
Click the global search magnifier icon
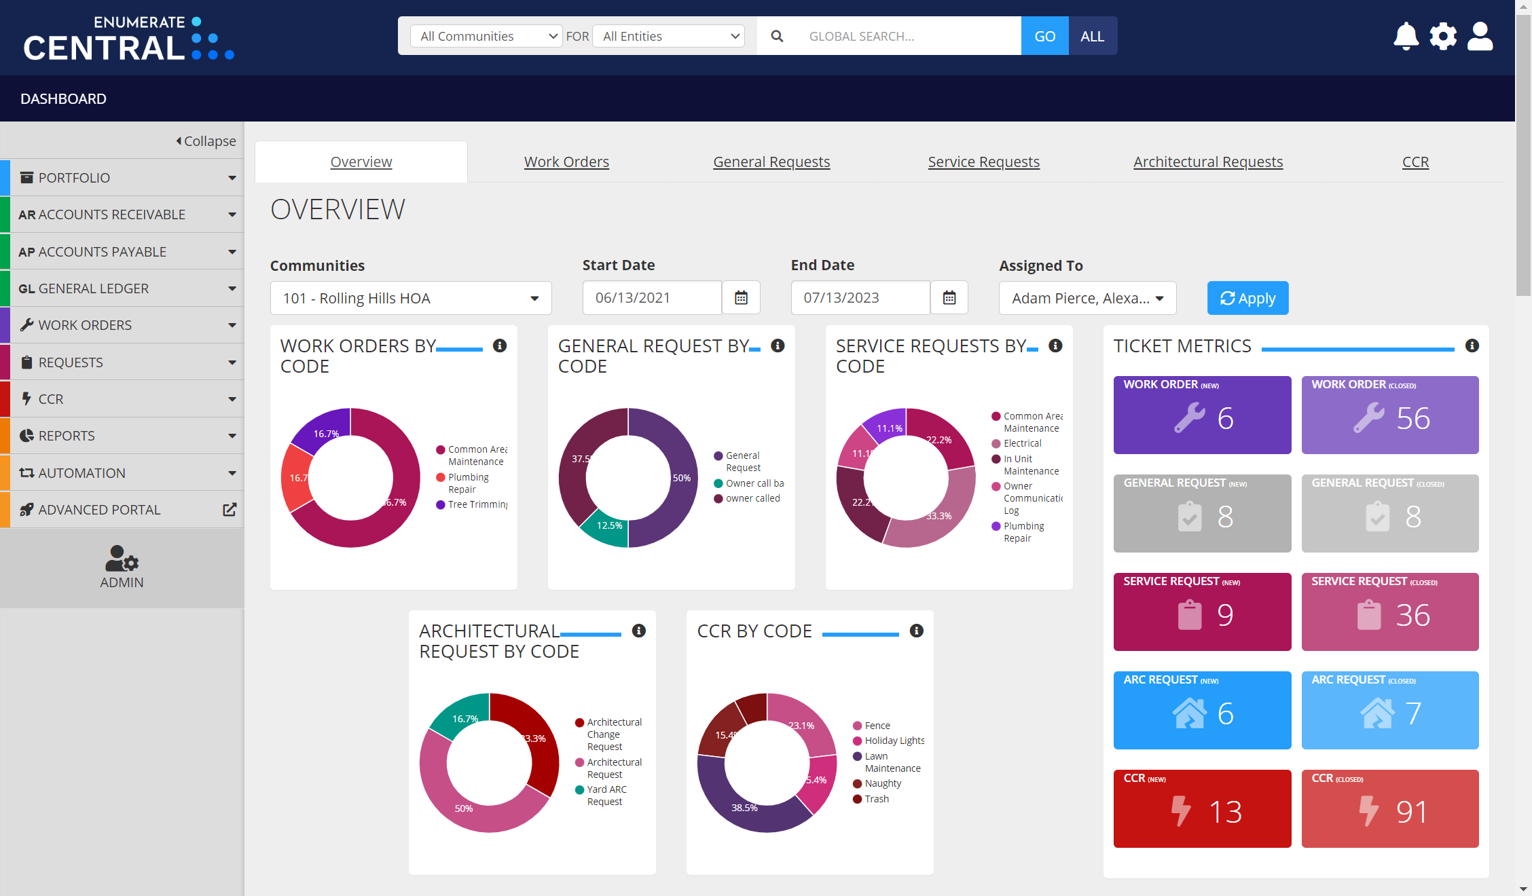(x=777, y=37)
